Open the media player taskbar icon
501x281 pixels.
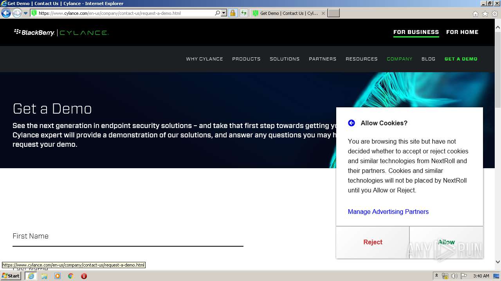click(58, 276)
